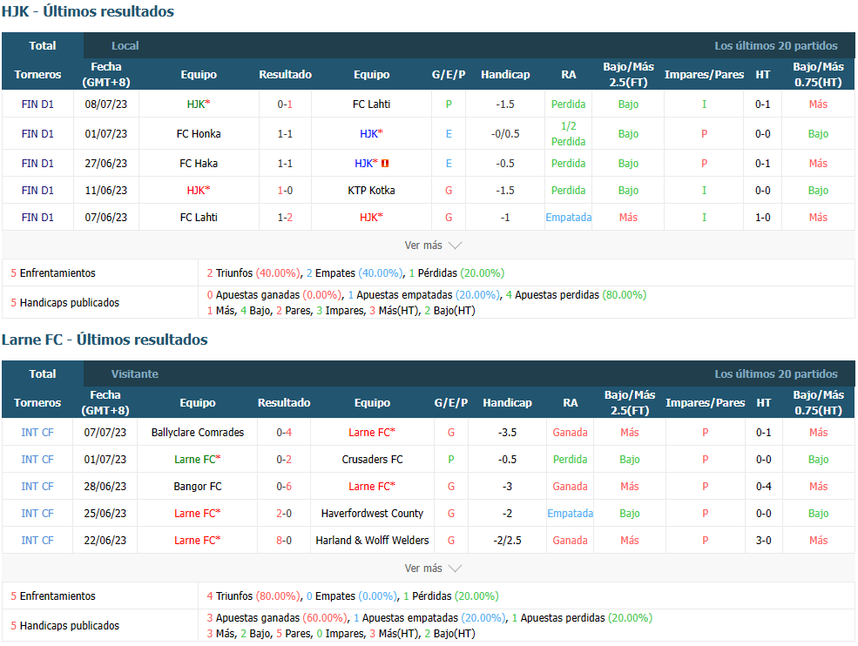Click the FC Honka team name
The height and width of the screenshot is (646, 858).
tap(199, 134)
